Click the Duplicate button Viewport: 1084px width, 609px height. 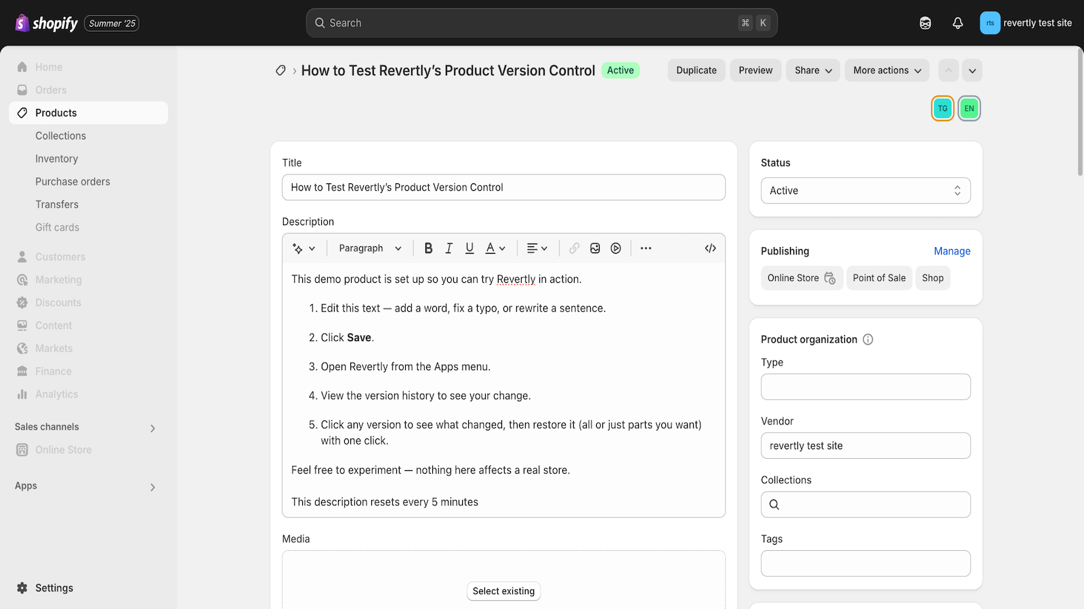click(696, 70)
